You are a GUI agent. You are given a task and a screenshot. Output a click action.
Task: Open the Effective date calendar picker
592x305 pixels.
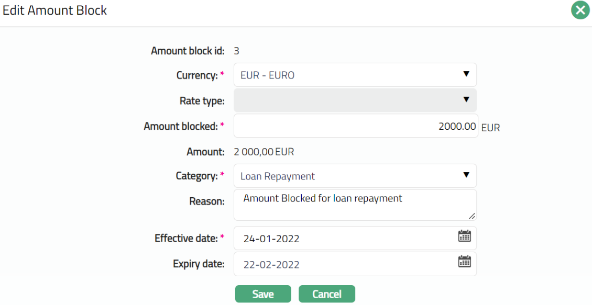coord(464,236)
